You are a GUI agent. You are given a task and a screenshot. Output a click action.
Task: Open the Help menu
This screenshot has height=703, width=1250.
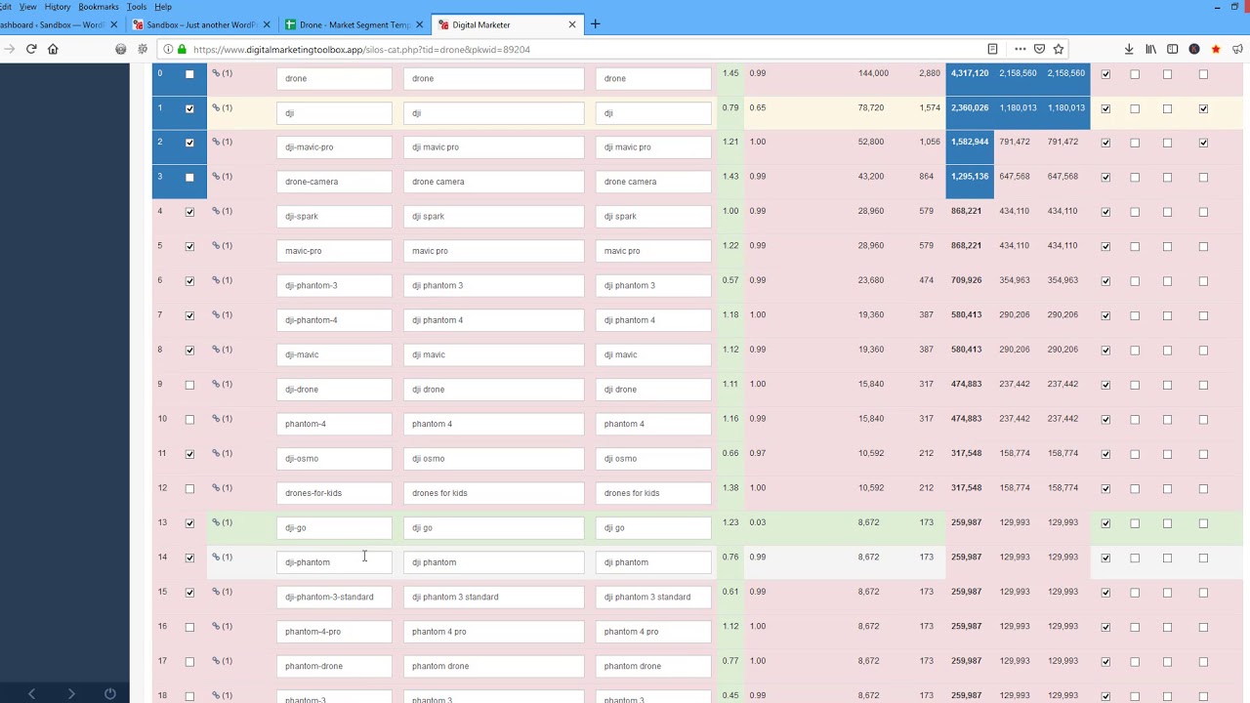163,7
